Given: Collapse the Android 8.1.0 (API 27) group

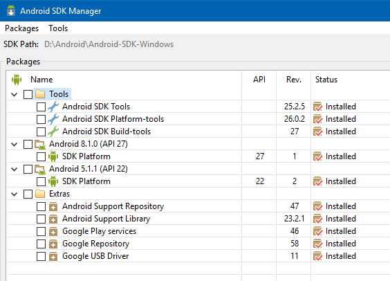Looking at the screenshot, I should point(15,145).
